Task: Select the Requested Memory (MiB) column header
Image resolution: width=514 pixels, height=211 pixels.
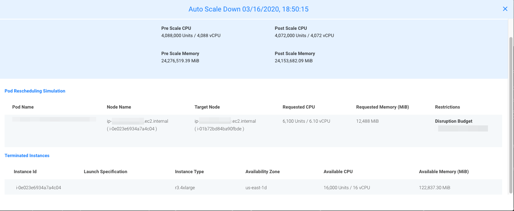Action: coord(382,107)
